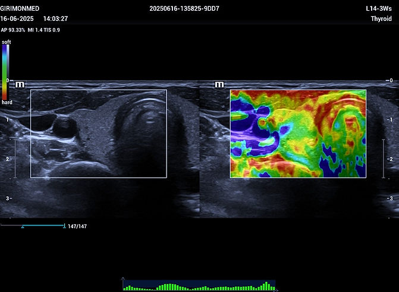Click the 147/147 frame counter
This screenshot has height=292, width=399.
pos(77,226)
